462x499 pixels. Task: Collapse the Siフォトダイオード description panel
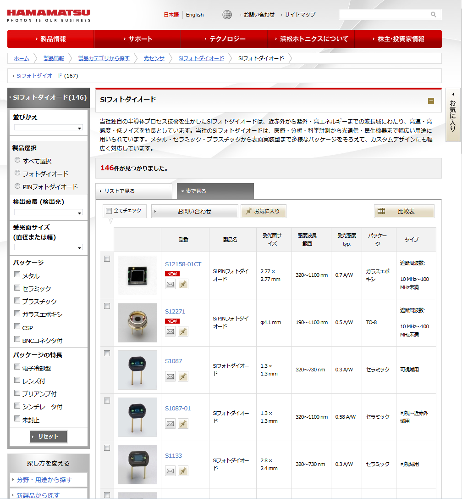(x=431, y=101)
